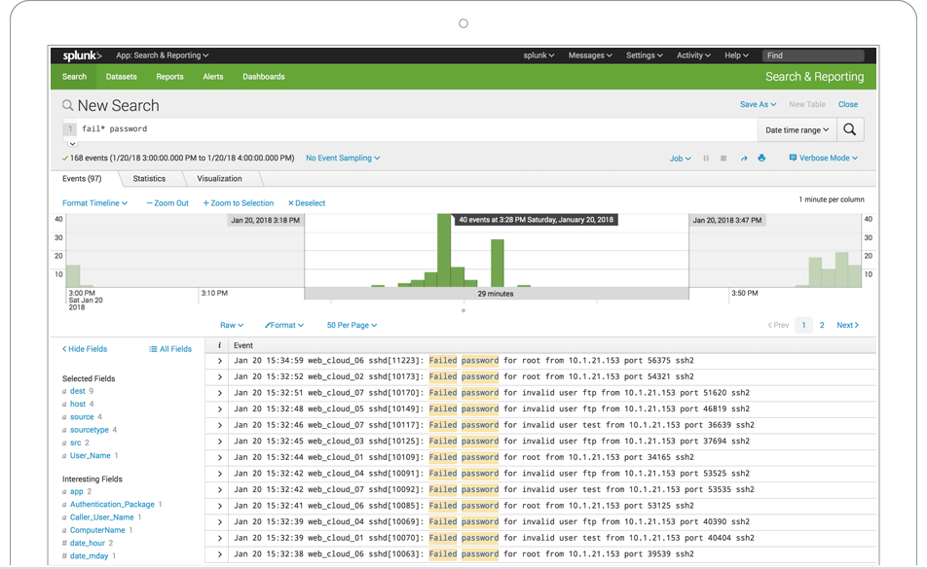Expand event row at 15:34:59
Image resolution: width=927 pixels, height=569 pixels.
point(219,361)
